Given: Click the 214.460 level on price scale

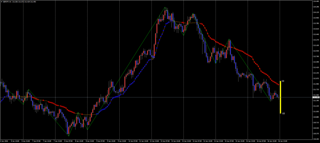Looking at the screenshot, I should click(315, 1).
